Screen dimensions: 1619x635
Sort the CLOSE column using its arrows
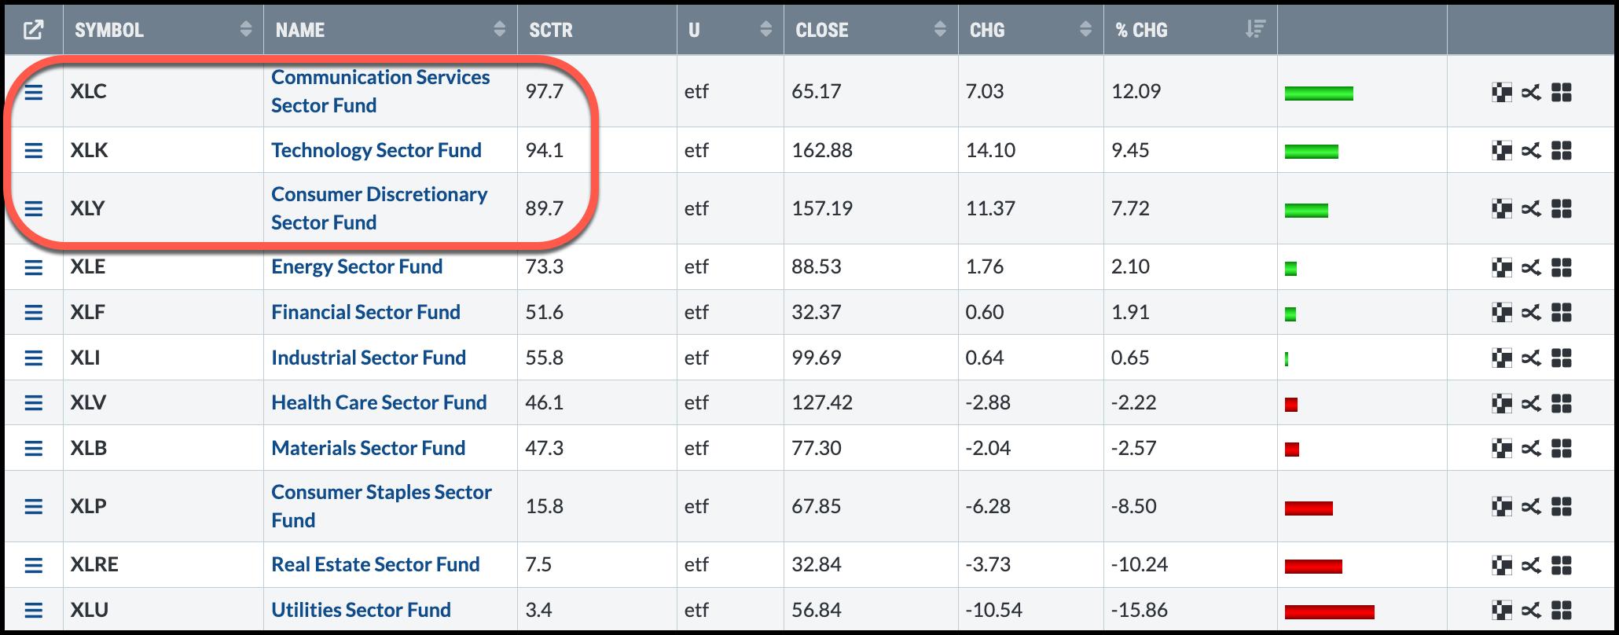pyautogui.click(x=940, y=30)
